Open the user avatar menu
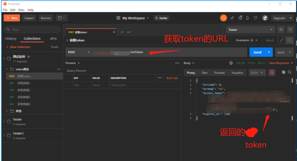Image resolution: width=297 pixels, height=161 pixels. pos(265,18)
